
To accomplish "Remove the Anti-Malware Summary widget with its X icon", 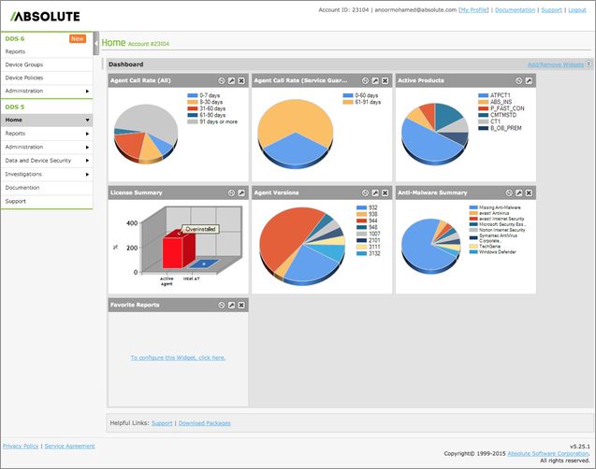I will coord(529,193).
